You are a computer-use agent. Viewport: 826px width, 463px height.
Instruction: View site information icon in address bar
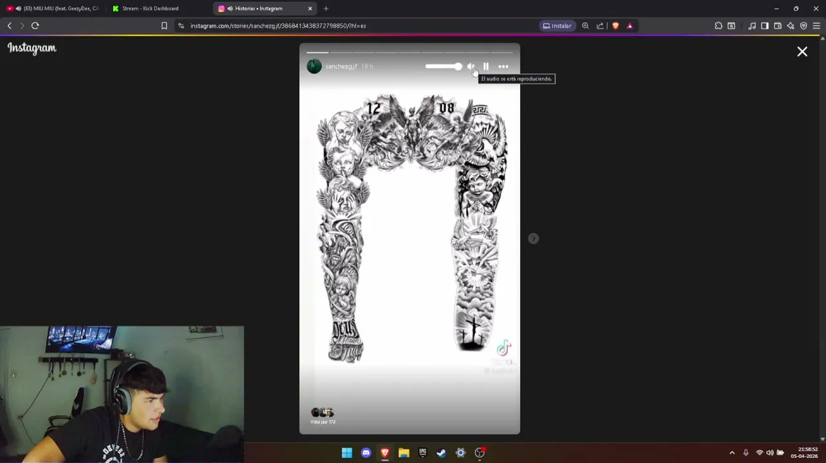pyautogui.click(x=181, y=26)
